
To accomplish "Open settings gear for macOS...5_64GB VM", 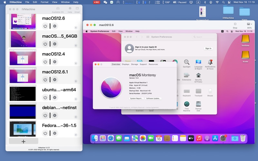I will pos(55,44).
